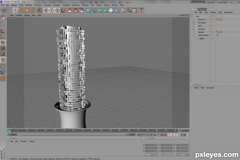Play animation forwards
Screen dimensions: 240x160
[148, 135]
